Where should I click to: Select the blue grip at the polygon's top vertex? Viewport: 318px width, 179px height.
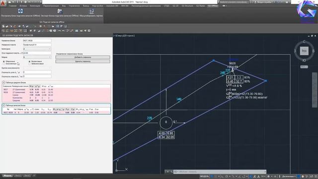pos(213,60)
